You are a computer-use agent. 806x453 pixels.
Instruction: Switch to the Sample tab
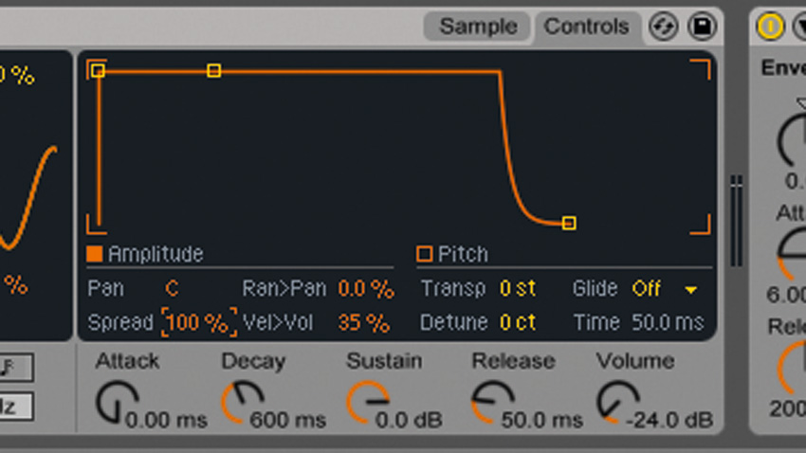(x=478, y=27)
